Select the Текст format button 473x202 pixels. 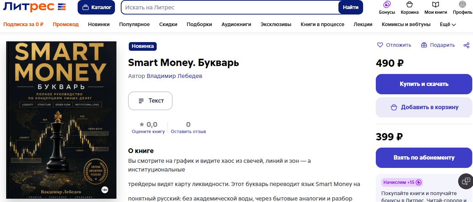tap(150, 101)
